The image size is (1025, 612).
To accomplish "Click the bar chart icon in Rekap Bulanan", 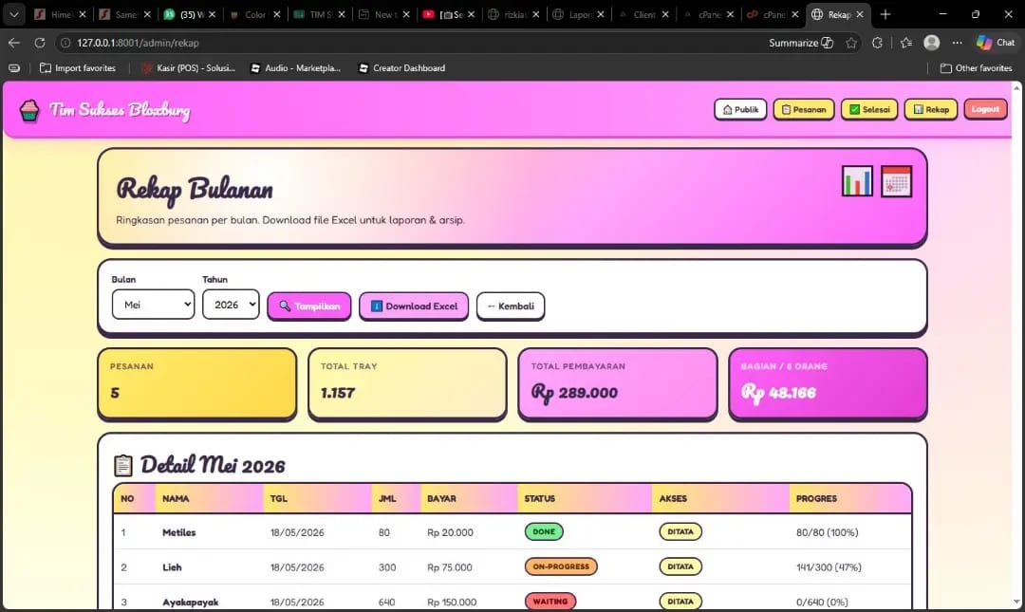I will coord(857,181).
